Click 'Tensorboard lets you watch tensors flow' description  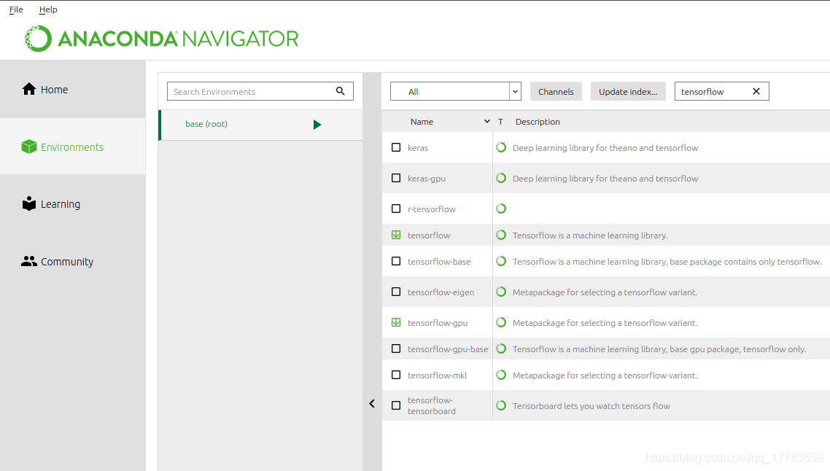592,406
